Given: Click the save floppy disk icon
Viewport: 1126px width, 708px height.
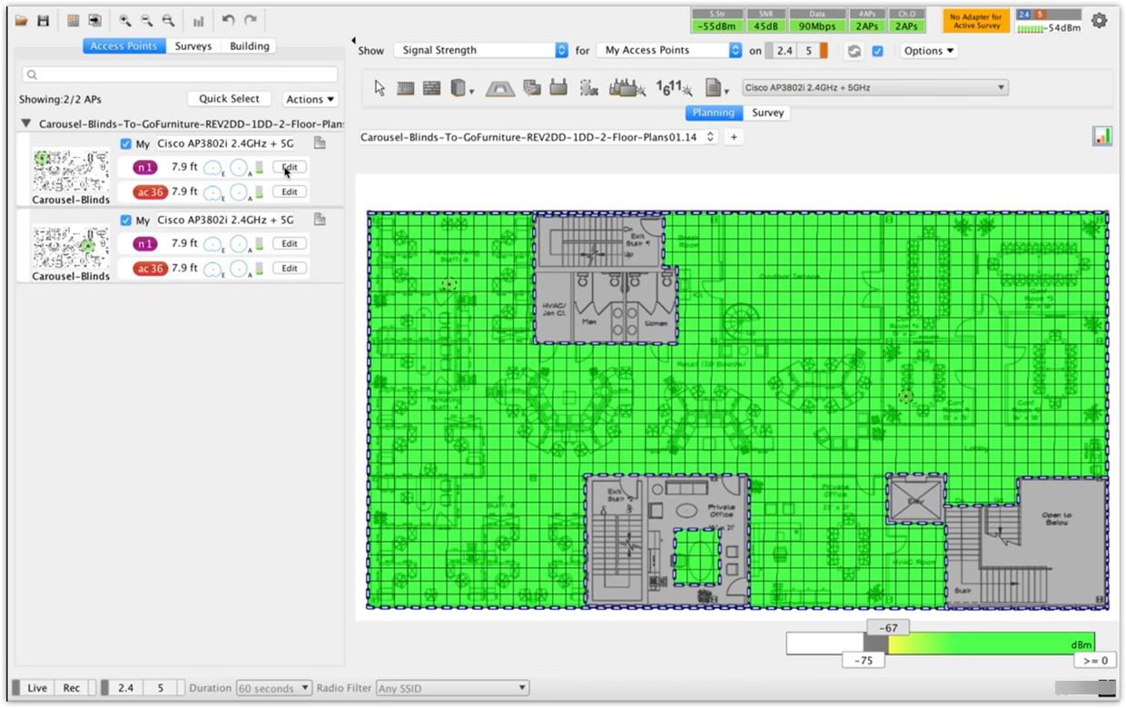Looking at the screenshot, I should [43, 20].
